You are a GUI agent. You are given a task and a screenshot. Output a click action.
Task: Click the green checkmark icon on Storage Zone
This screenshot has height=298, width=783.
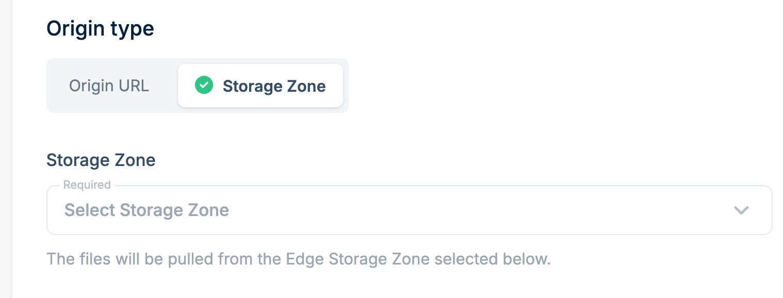tap(204, 85)
